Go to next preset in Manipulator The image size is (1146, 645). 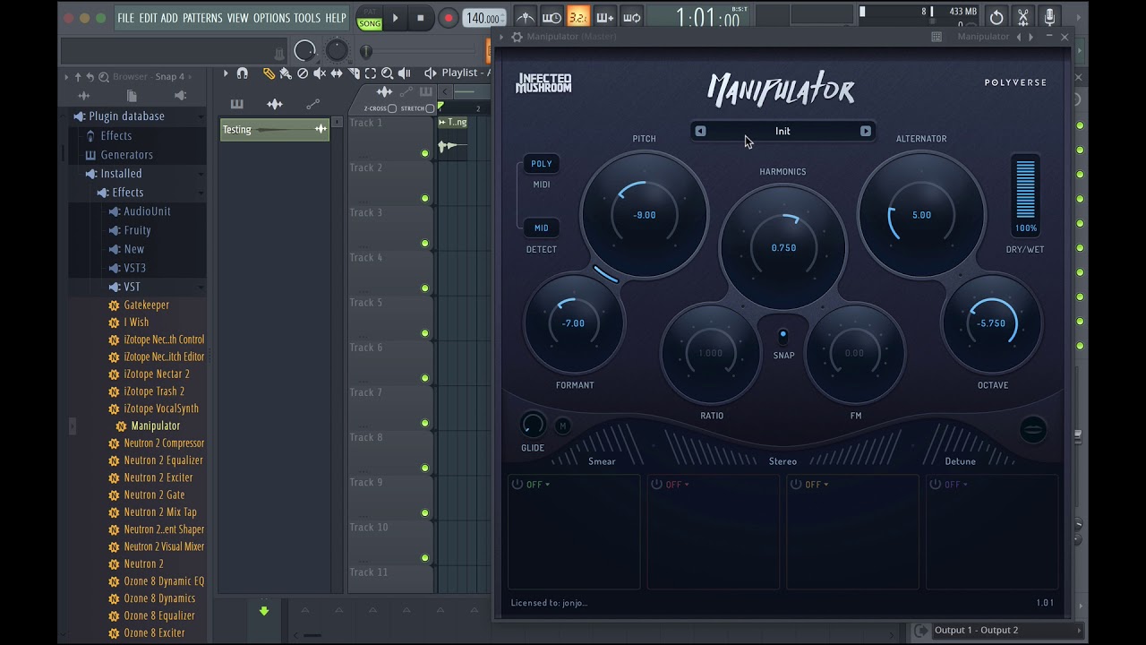click(865, 131)
